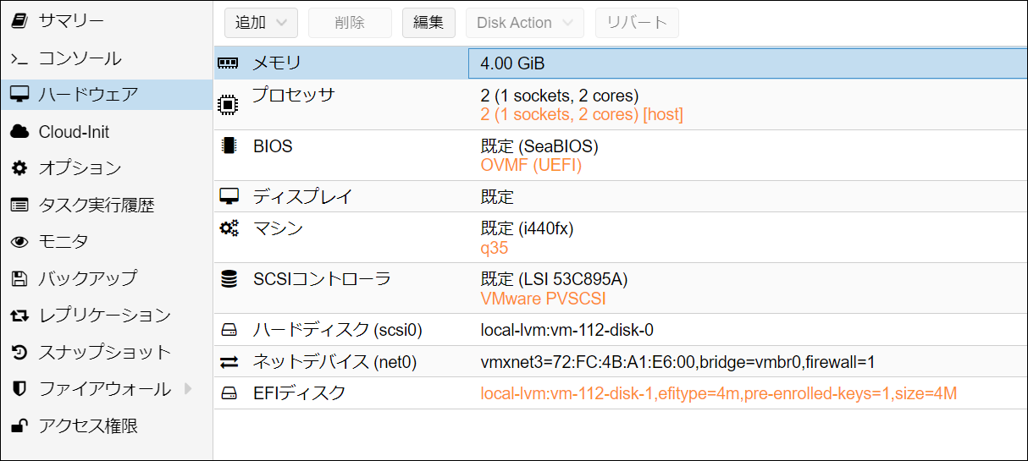Open the Disk Action dropdown
The width and height of the screenshot is (1028, 461).
tap(524, 23)
